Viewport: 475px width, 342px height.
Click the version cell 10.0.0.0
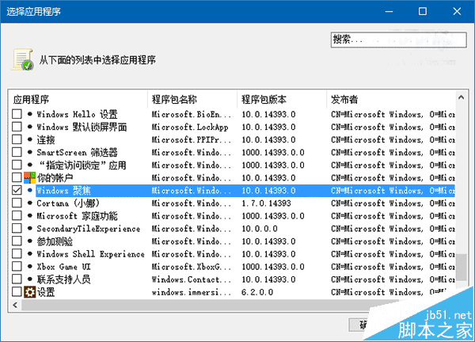(x=260, y=229)
